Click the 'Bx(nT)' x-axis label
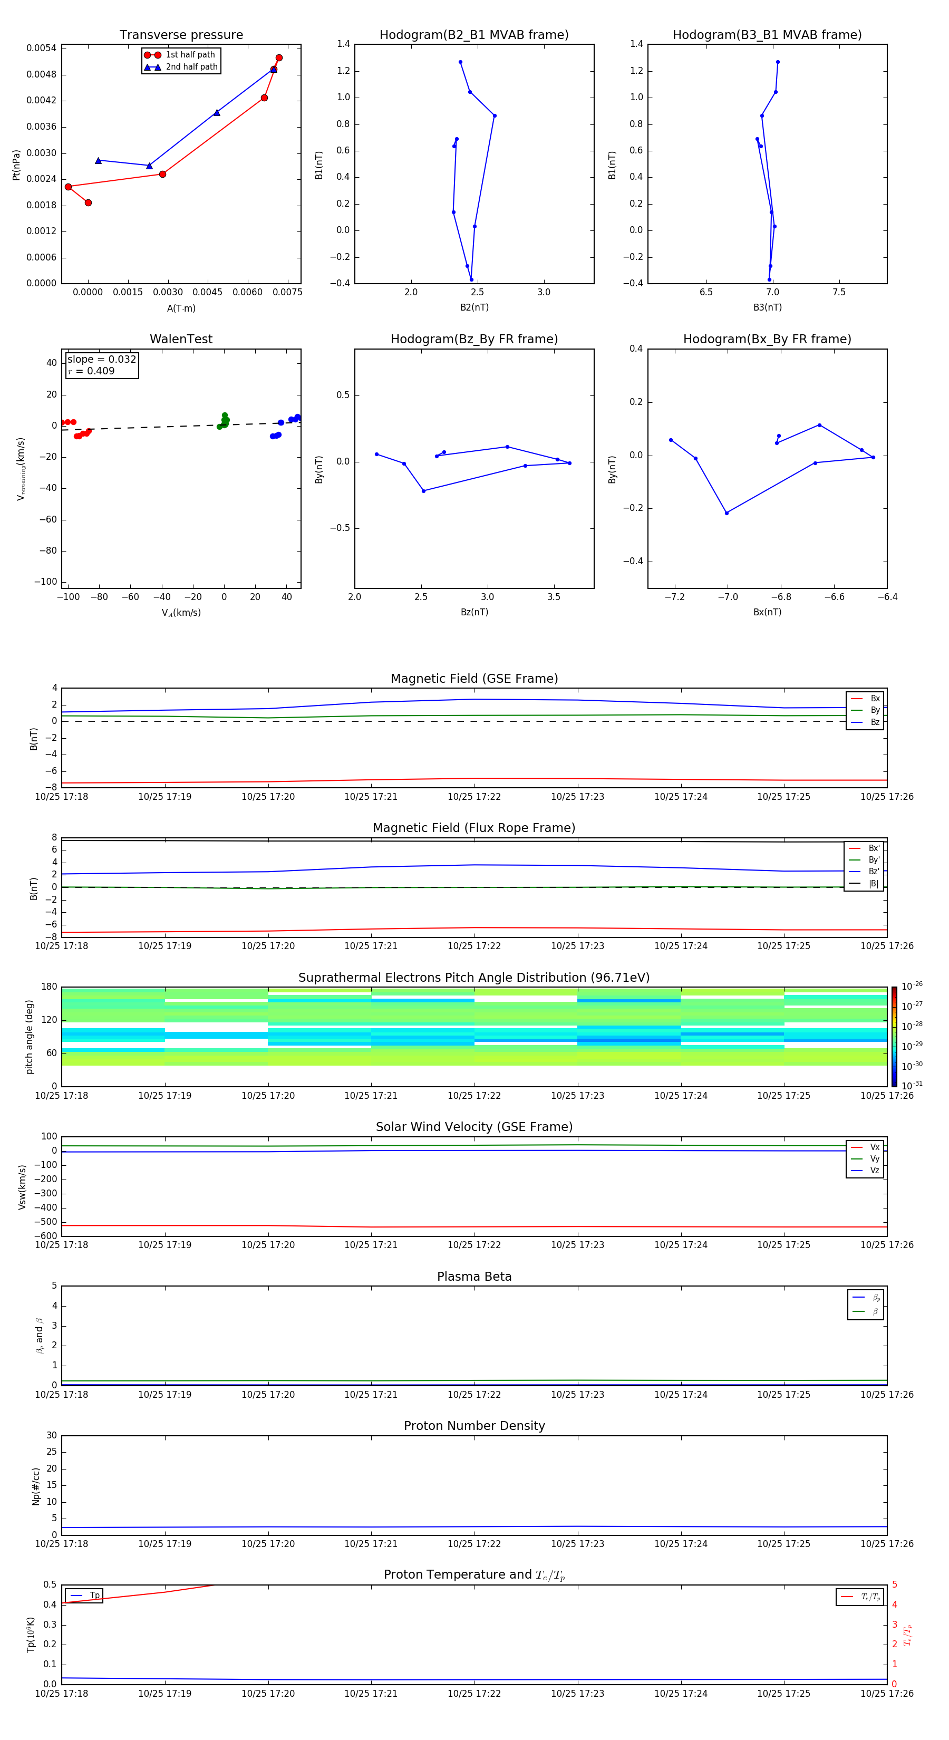949x1740 pixels. click(x=767, y=612)
